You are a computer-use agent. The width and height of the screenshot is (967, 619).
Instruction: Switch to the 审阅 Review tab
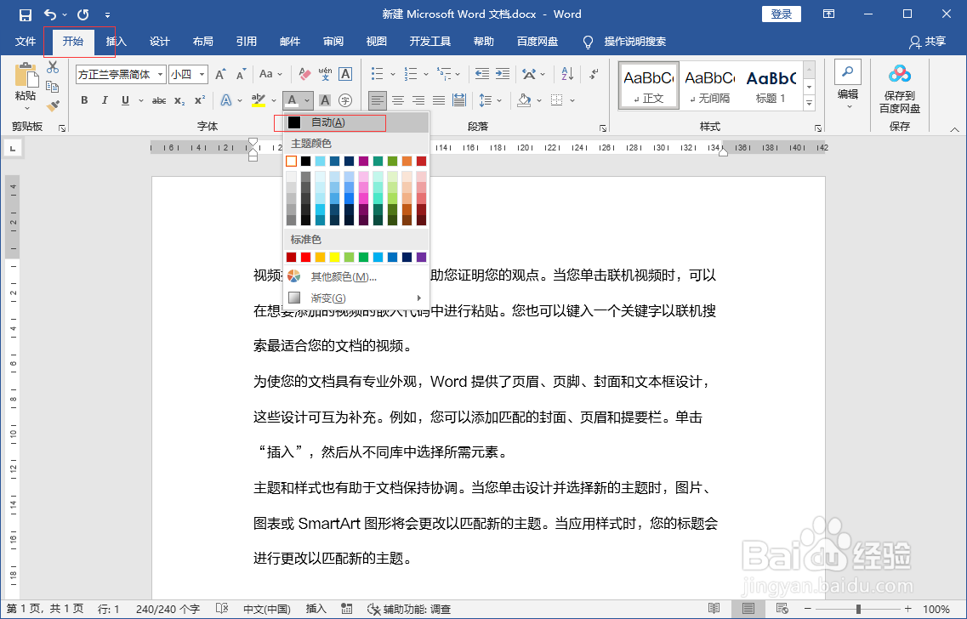(x=333, y=42)
